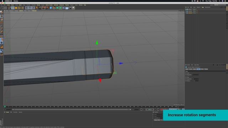
Task: Click the Spline Pen tool icon
Action: (x=54, y=8)
